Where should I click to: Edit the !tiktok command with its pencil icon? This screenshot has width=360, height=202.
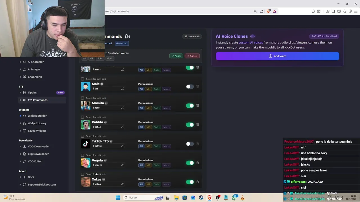pyautogui.click(x=122, y=146)
